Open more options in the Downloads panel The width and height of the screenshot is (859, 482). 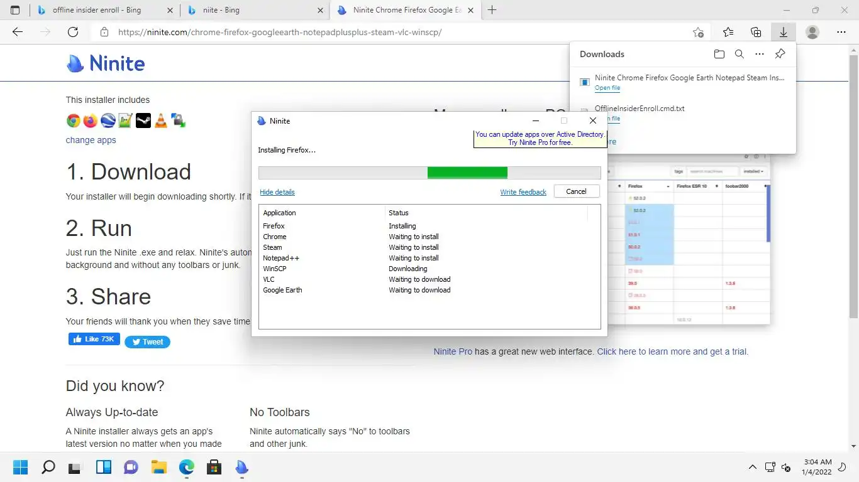(760, 54)
